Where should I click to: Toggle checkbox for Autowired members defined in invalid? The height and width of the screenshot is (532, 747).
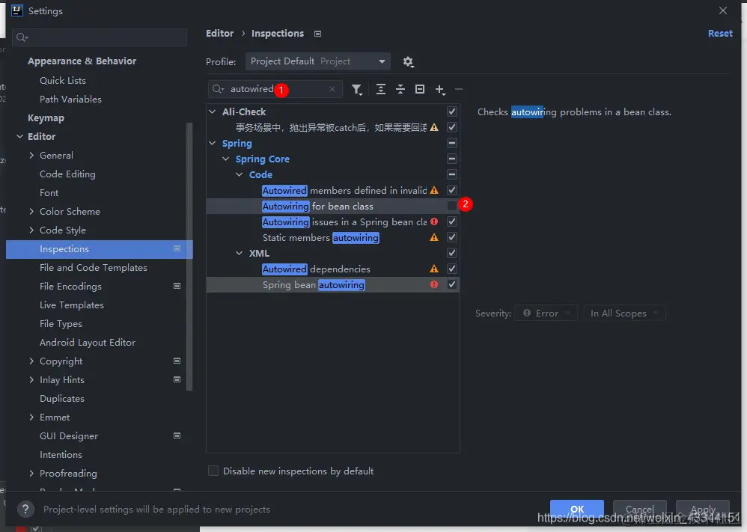451,190
